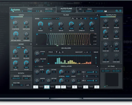Adjust the Smear vertical slider
132x105 pixels.
[96, 58]
